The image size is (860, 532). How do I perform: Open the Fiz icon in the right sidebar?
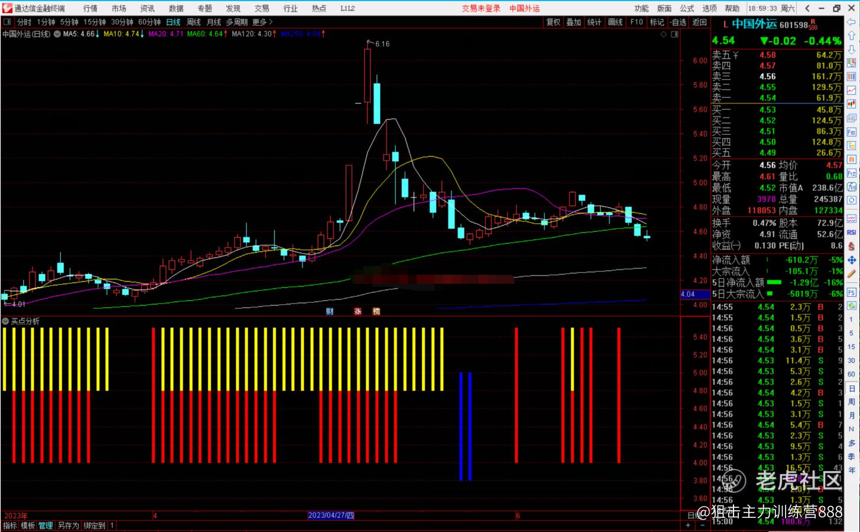point(852,174)
